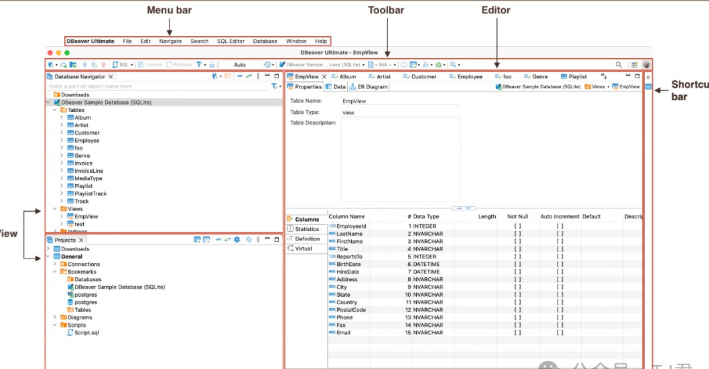Toggle Auto Increment checkbox for BirthDate
Image resolution: width=709 pixels, height=369 pixels.
click(x=560, y=265)
